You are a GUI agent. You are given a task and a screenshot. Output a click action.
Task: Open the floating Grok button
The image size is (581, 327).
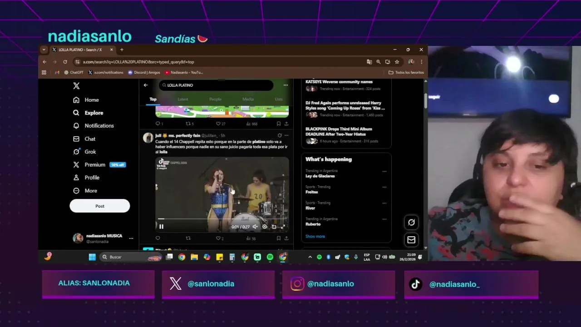(x=411, y=222)
